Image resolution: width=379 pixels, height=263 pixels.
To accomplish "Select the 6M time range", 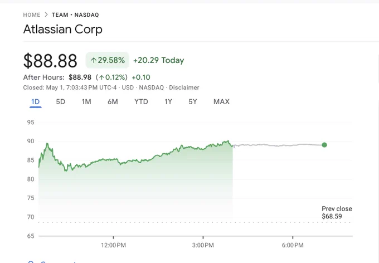I will pos(113,102).
